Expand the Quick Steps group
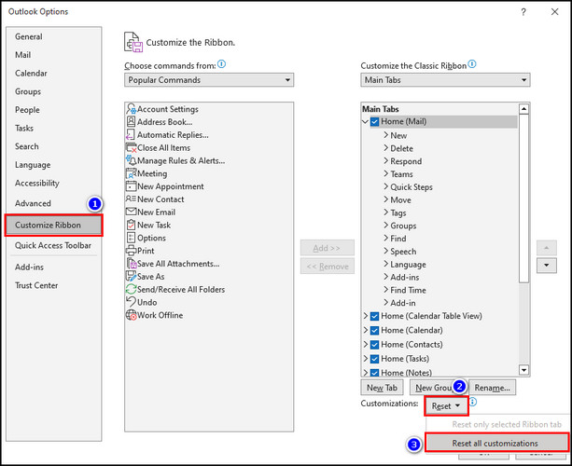Image resolution: width=572 pixels, height=466 pixels. coord(385,186)
